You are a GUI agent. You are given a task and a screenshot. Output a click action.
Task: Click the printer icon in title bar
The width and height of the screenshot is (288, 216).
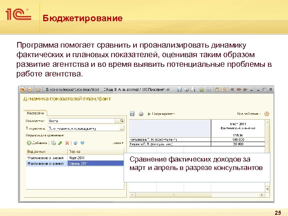[186, 90]
